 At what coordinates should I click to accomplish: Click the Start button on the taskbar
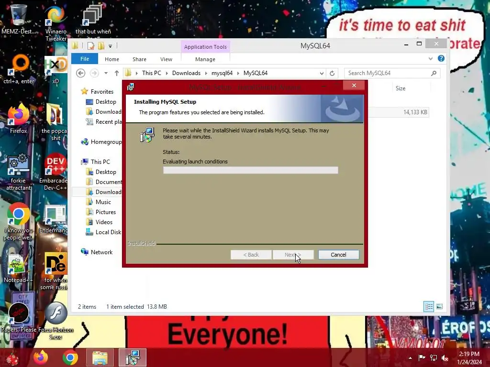tap(12, 357)
